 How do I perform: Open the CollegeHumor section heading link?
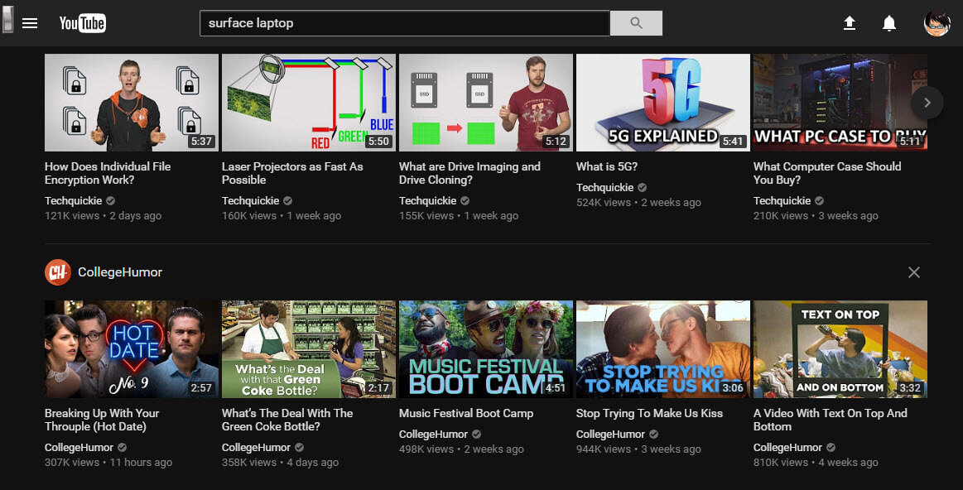[x=120, y=272]
